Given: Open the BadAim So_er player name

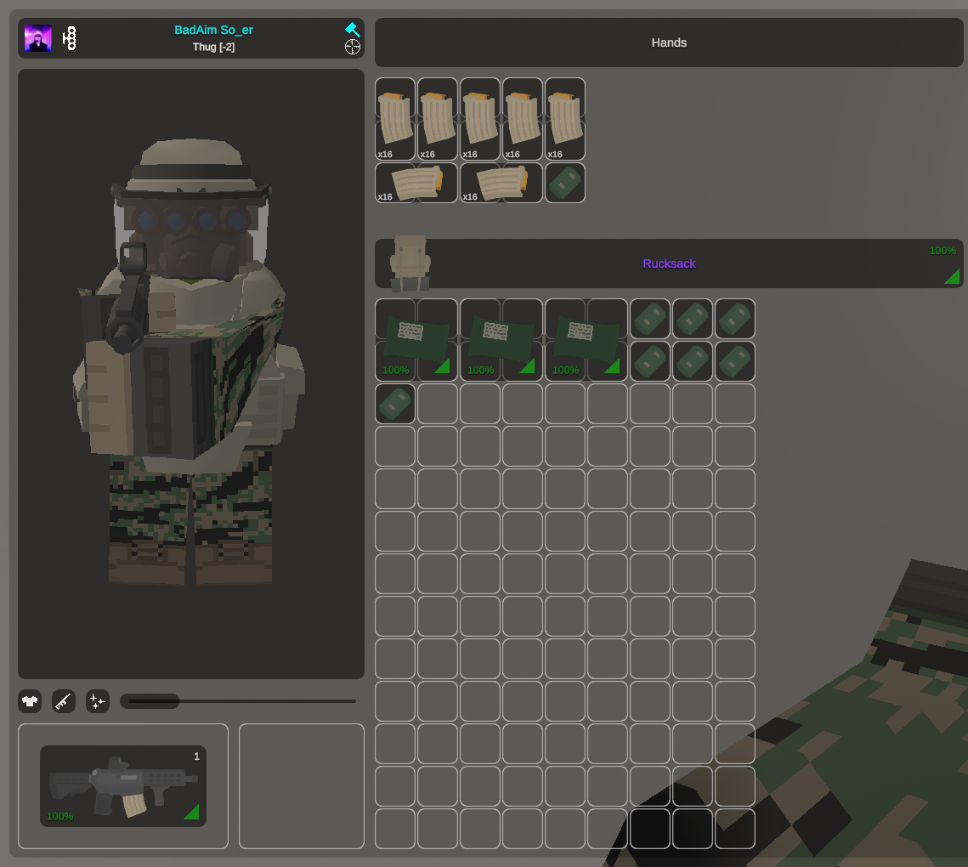Looking at the screenshot, I should tap(213, 30).
